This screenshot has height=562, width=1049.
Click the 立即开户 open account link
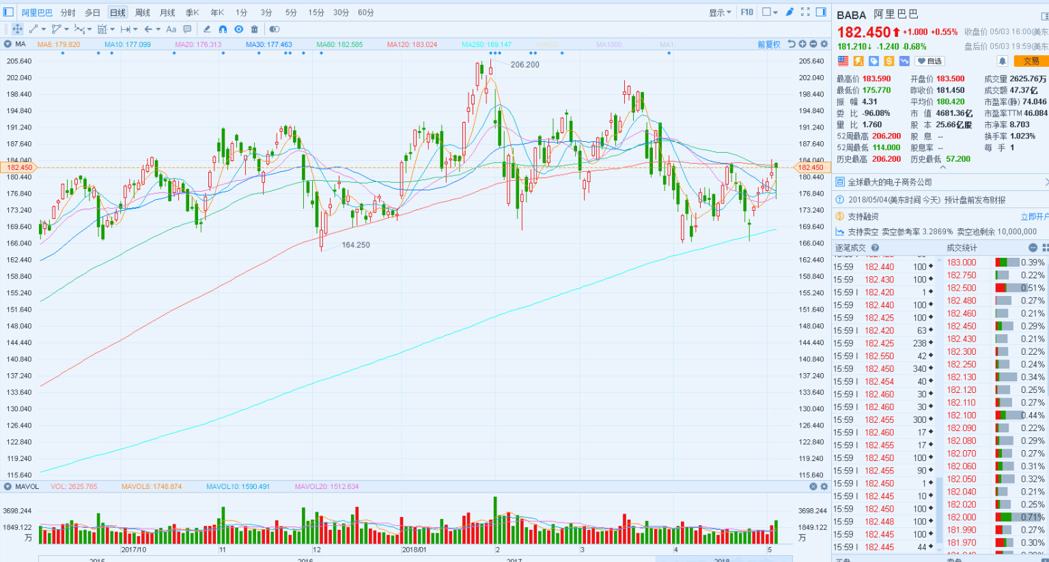(1034, 217)
